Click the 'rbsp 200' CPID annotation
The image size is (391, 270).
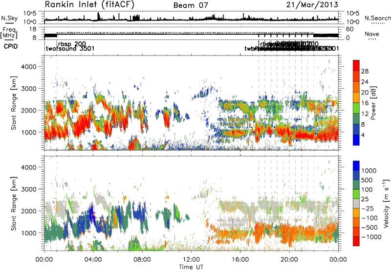coord(72,44)
